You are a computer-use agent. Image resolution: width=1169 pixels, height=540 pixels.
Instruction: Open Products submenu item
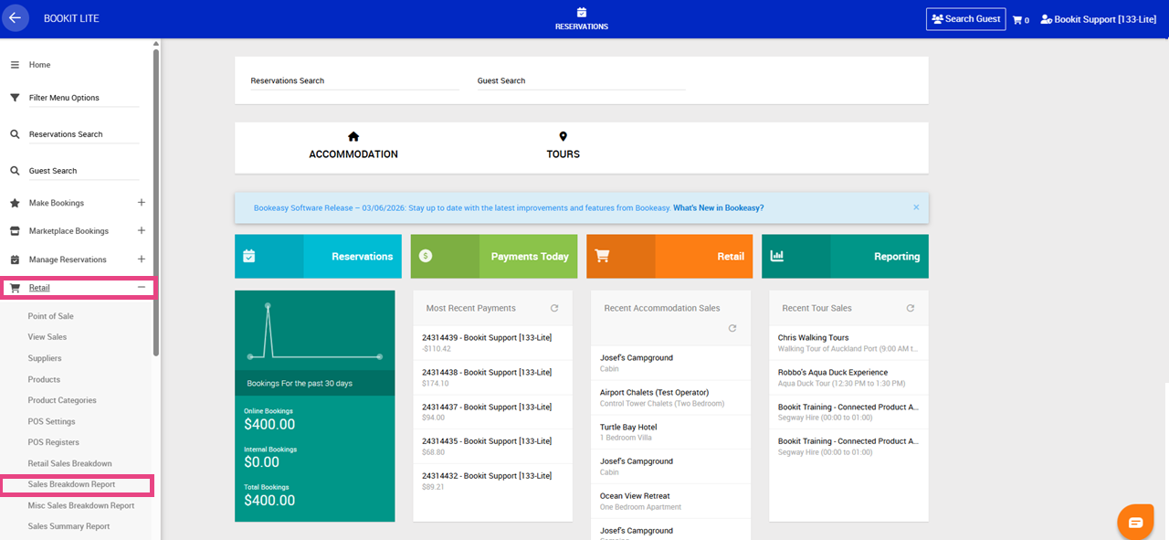[x=44, y=379]
